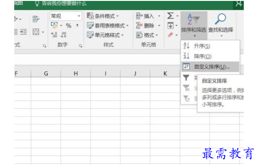The image size is (258, 168).
Task: Click the Merge & Center icon
Action: [x=36, y=32]
